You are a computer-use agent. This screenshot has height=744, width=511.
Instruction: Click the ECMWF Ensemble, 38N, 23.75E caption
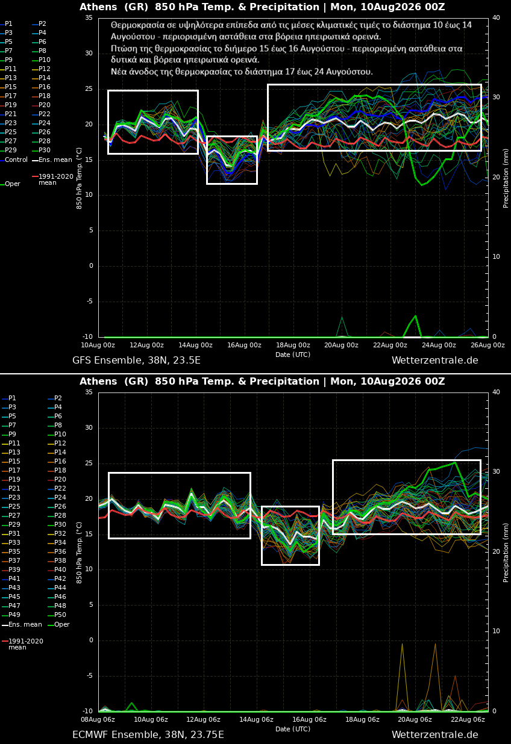tap(148, 735)
